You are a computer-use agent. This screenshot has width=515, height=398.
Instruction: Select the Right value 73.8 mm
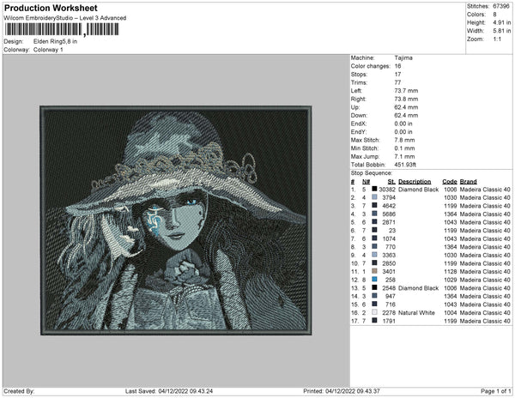point(406,99)
